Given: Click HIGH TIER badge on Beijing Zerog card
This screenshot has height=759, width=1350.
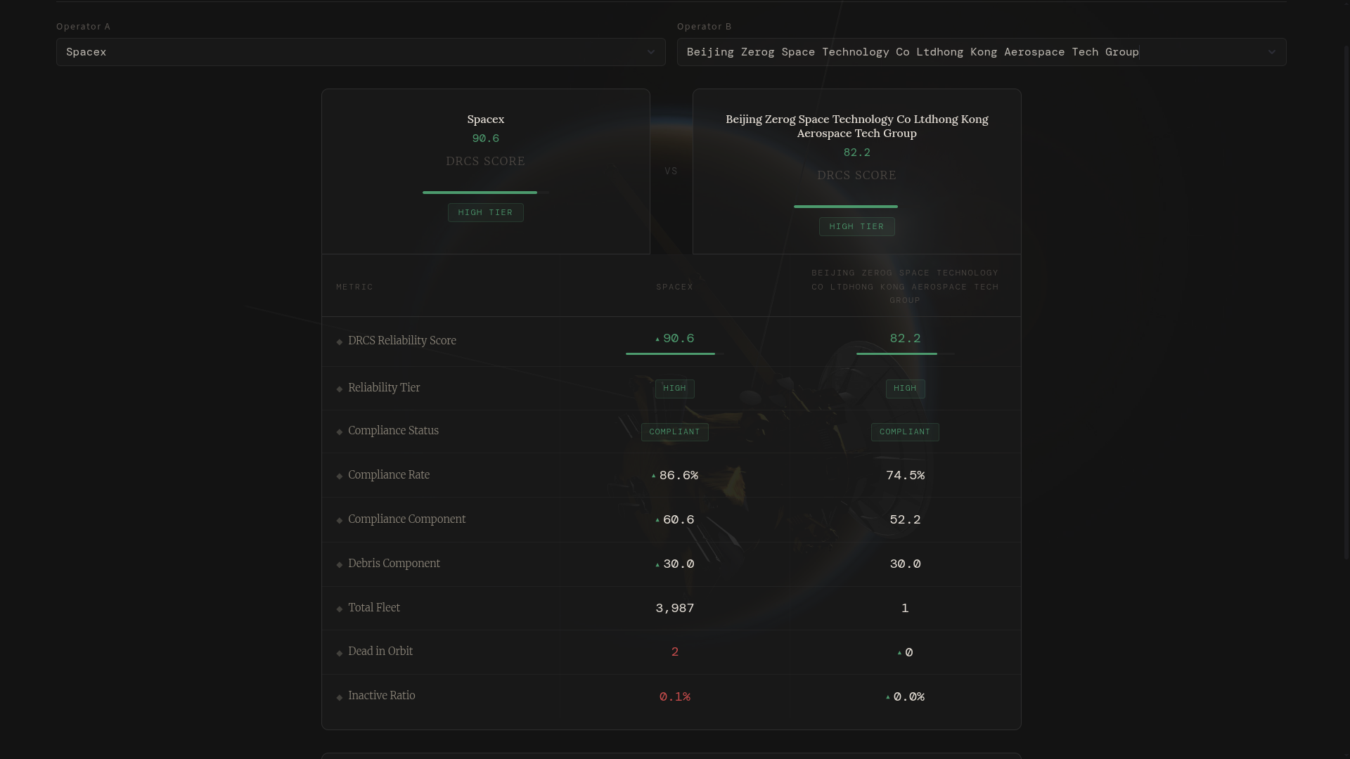Looking at the screenshot, I should [856, 226].
